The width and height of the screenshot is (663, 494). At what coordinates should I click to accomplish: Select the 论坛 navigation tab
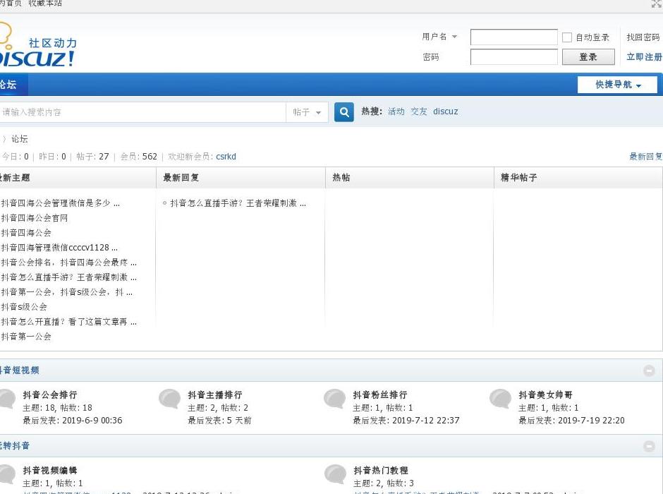13,85
